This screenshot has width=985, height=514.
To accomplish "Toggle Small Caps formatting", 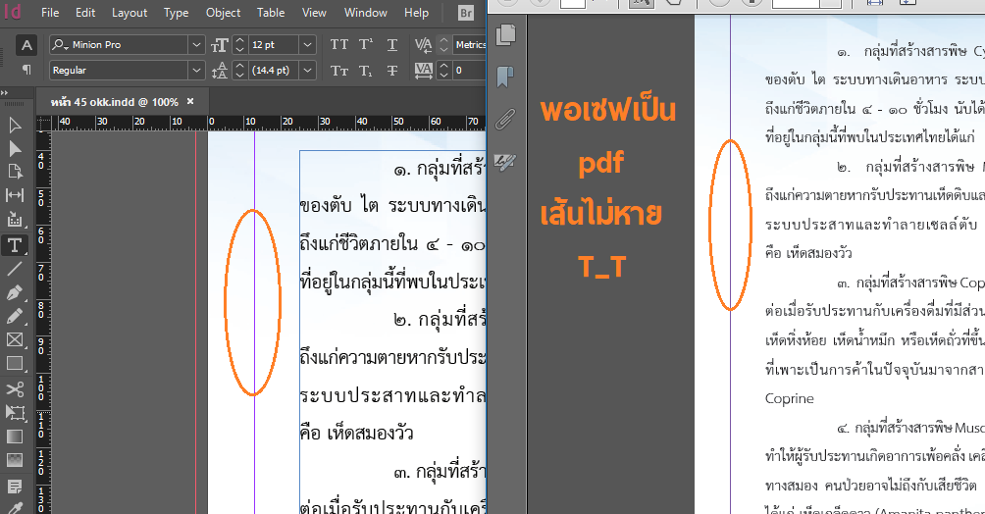I will coord(339,71).
